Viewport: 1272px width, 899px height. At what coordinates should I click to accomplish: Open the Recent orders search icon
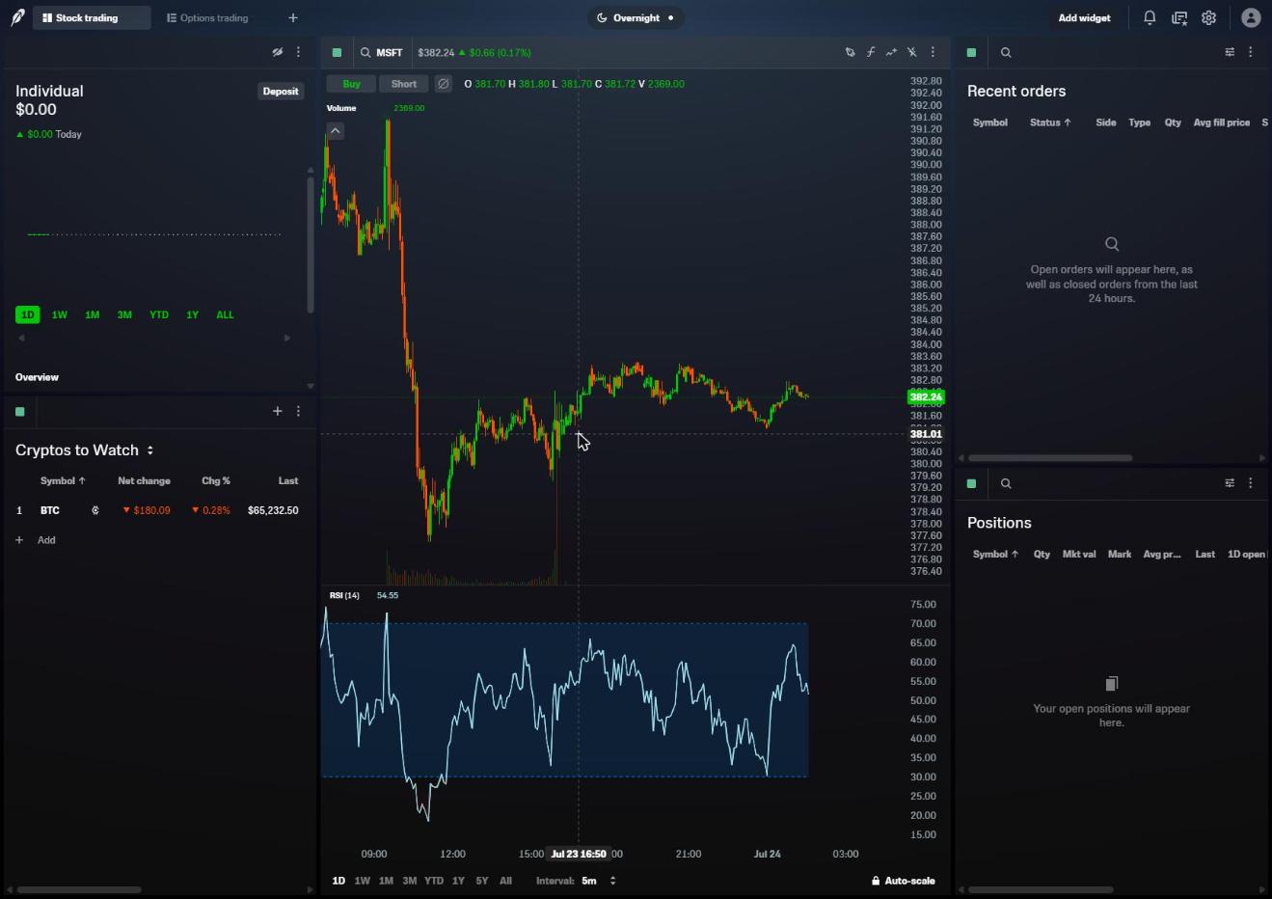coord(1006,52)
